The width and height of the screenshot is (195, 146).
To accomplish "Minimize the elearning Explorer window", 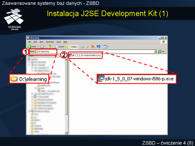I will click(160, 38).
